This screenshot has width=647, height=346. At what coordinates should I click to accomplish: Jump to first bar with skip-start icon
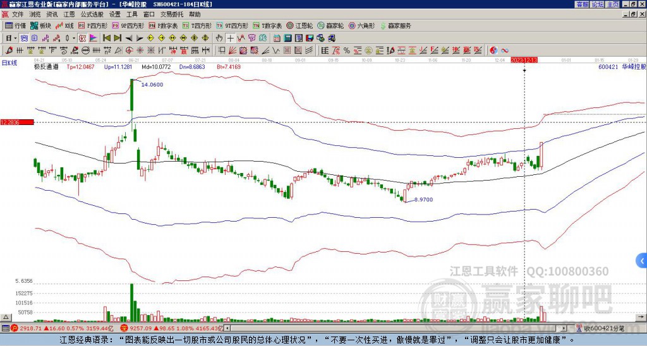pos(107,39)
